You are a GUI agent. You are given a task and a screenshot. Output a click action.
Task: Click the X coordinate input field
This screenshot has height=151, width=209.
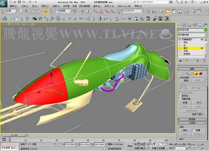click(x=69, y=144)
